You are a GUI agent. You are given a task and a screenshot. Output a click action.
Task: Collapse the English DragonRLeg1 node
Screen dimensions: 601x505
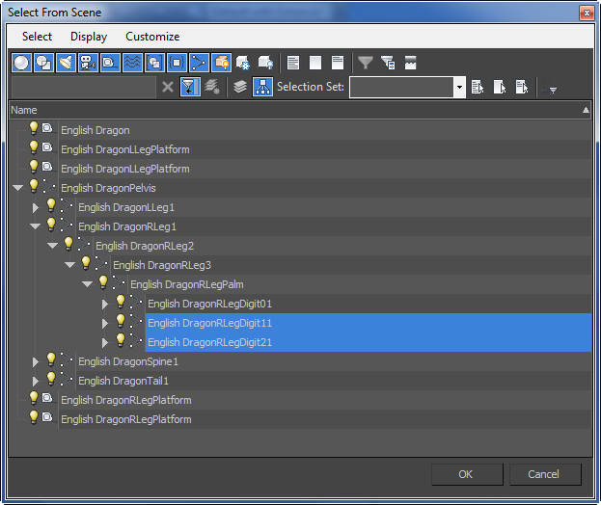[x=35, y=226]
